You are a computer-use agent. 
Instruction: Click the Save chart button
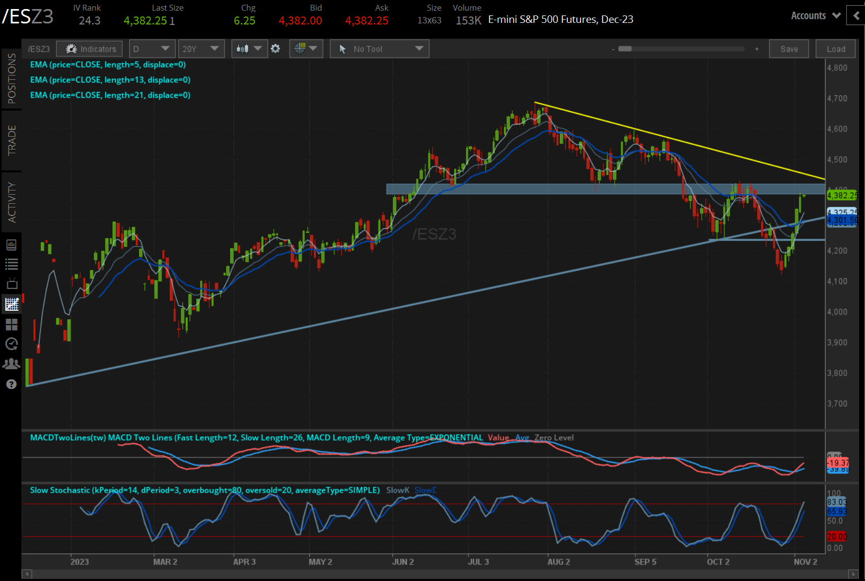[788, 49]
